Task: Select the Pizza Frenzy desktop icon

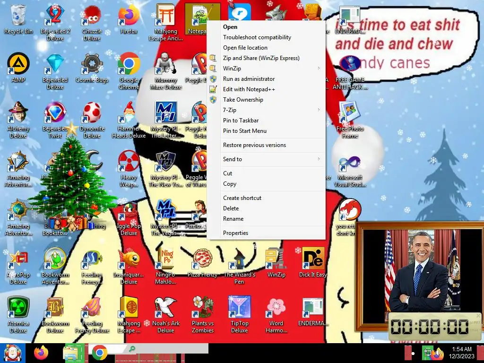Action: pyautogui.click(x=202, y=263)
